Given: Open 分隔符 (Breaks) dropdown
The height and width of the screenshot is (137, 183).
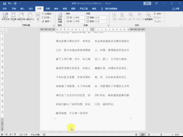Looking at the screenshot, I should point(47,14).
